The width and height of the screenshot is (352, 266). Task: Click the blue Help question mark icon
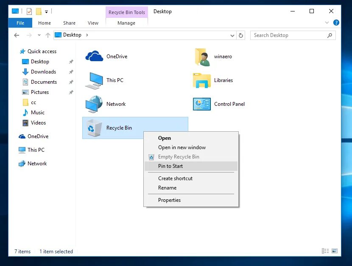[x=336, y=23]
